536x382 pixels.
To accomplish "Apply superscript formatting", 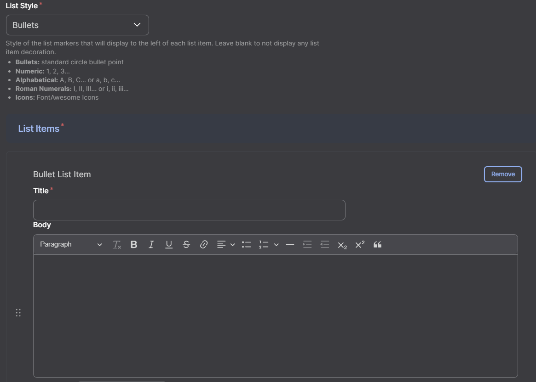I will 360,245.
